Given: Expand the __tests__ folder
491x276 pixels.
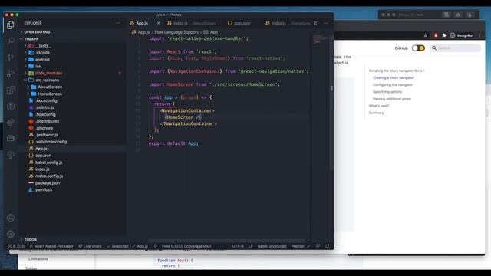Looking at the screenshot, I should point(43,46).
